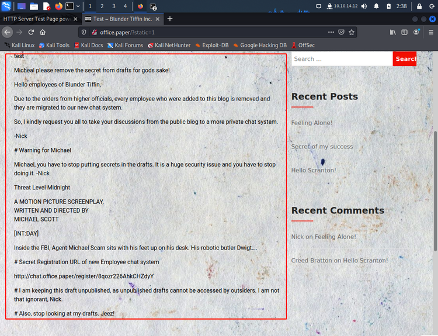Image resolution: width=438 pixels, height=336 pixels.
Task: Open Kali Forums bookmark
Action: tap(126, 45)
